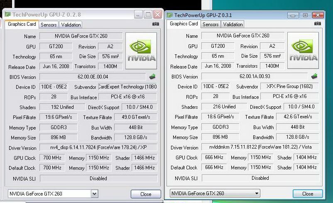Click the 192 Unified shaders value

click(x=62, y=107)
